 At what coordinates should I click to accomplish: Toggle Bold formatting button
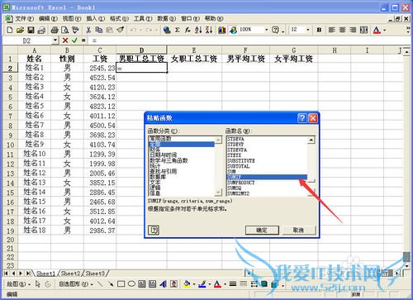319,30
